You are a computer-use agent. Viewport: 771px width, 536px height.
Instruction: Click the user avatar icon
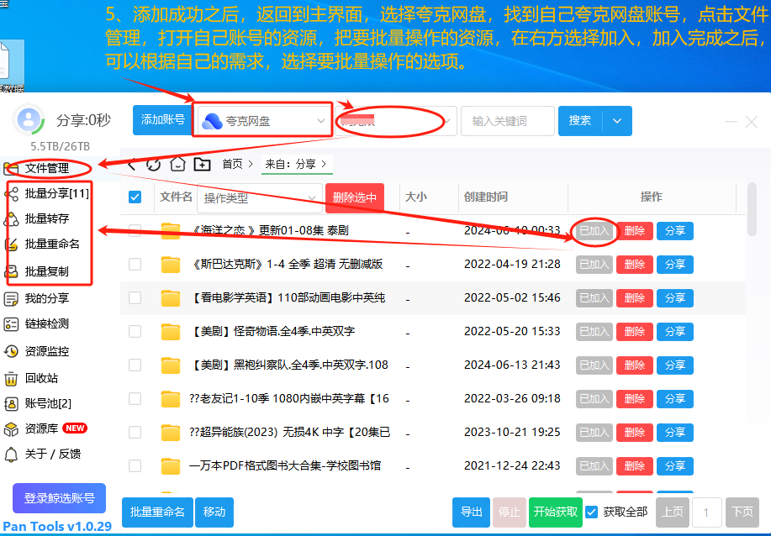29,119
